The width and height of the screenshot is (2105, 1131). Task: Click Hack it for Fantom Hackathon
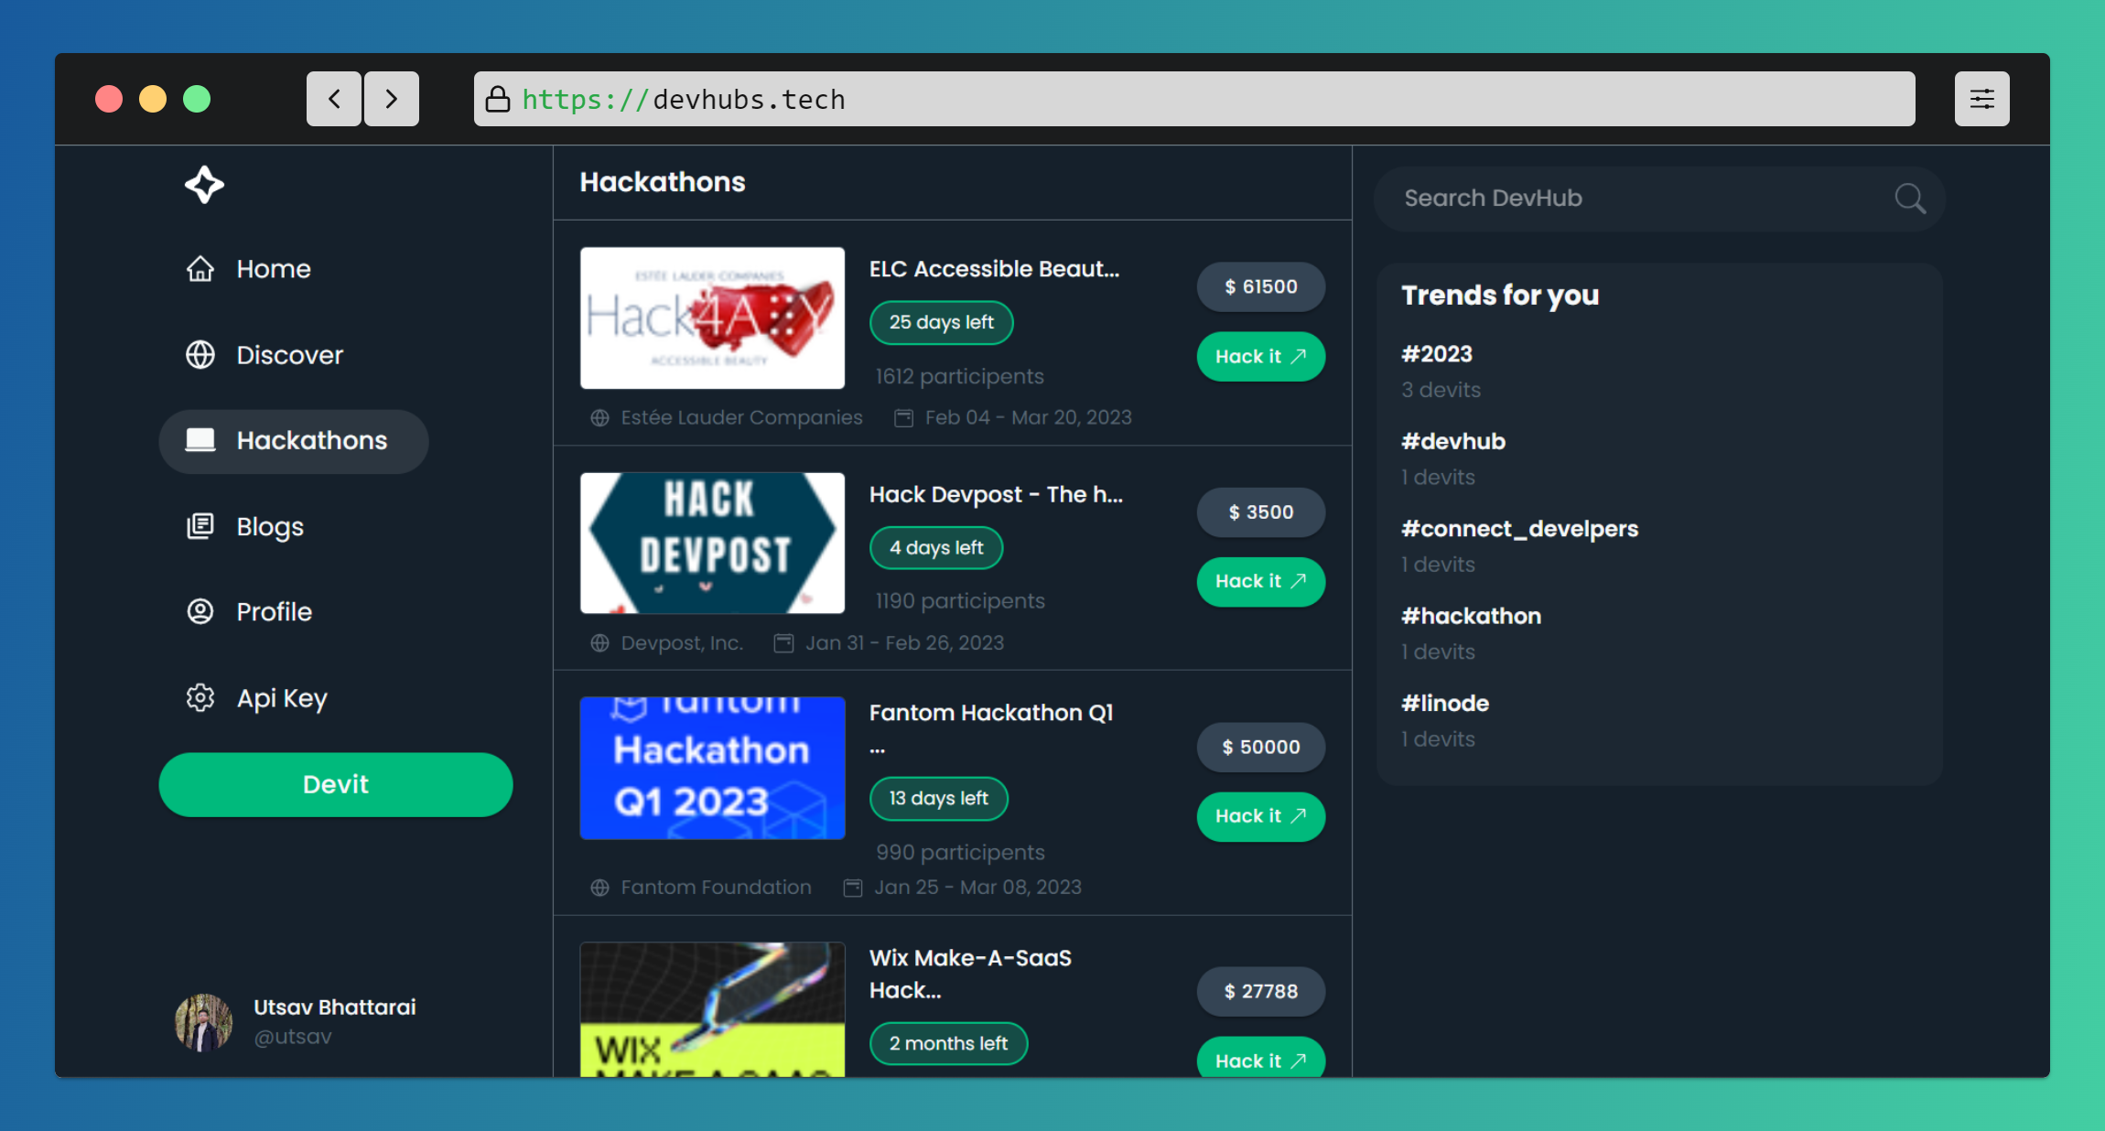pyautogui.click(x=1260, y=816)
